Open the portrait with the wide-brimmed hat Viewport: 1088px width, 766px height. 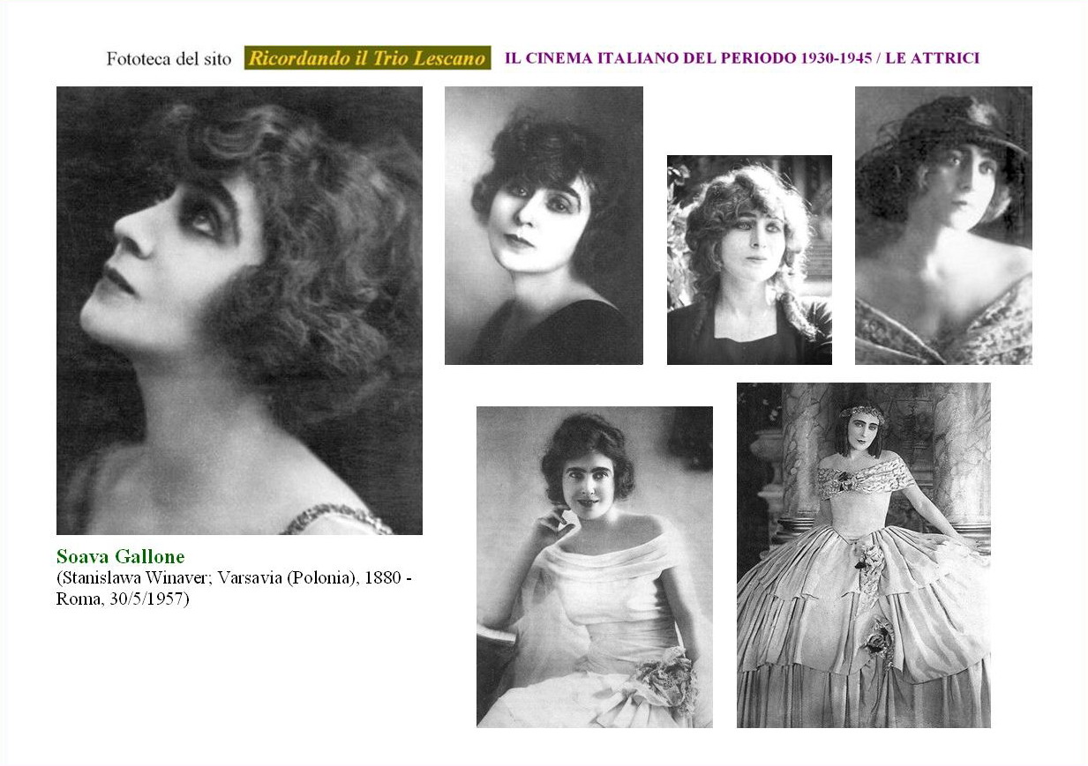click(943, 225)
